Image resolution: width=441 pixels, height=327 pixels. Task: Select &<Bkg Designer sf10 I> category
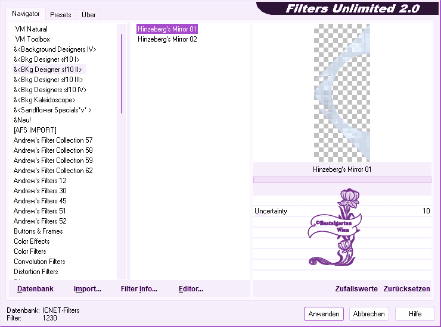pyautogui.click(x=46, y=59)
